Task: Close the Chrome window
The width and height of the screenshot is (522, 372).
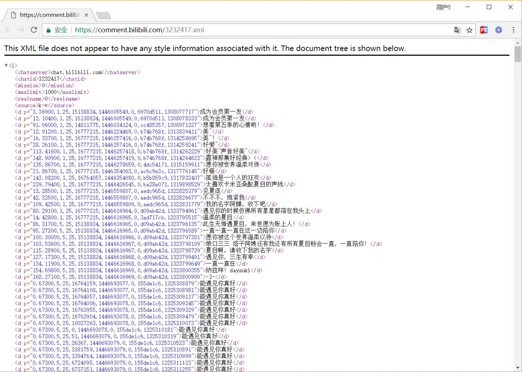Action: (511, 7)
